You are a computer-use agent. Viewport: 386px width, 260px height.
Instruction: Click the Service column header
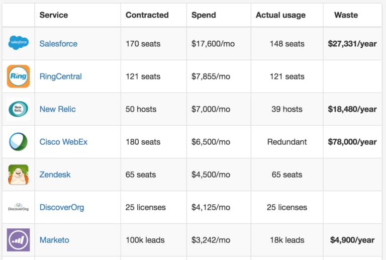(54, 15)
